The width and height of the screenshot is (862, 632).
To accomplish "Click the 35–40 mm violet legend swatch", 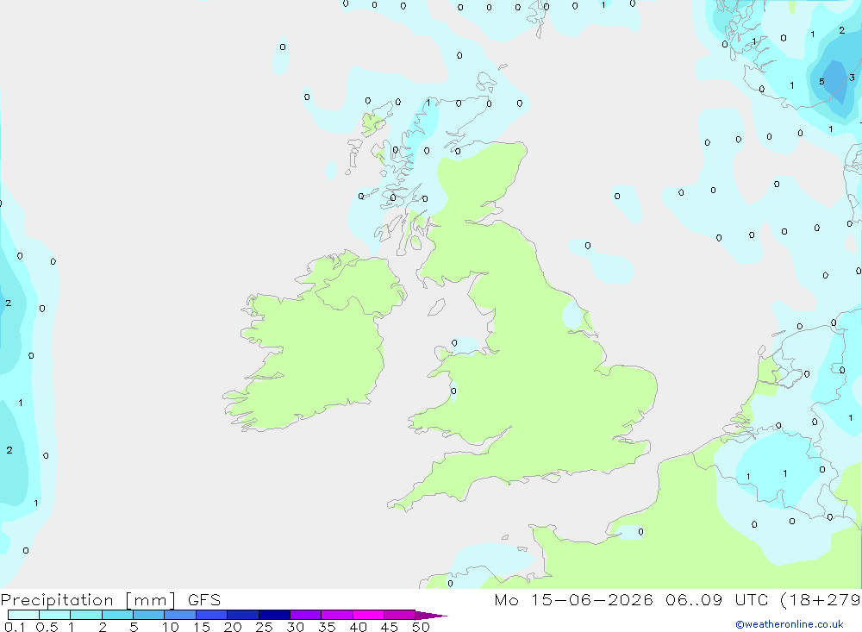I will [x=337, y=615].
